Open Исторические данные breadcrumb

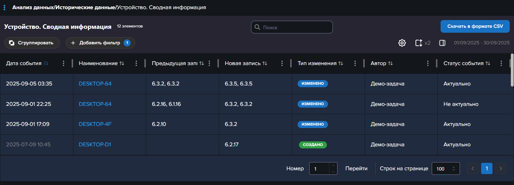(85, 7)
